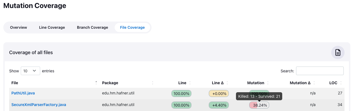
Task: Open the Line Coverage tab
Action: [x=52, y=28]
